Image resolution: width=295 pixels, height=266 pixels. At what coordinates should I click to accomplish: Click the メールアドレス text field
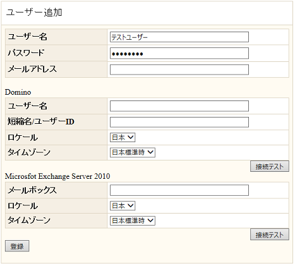pyautogui.click(x=179, y=70)
